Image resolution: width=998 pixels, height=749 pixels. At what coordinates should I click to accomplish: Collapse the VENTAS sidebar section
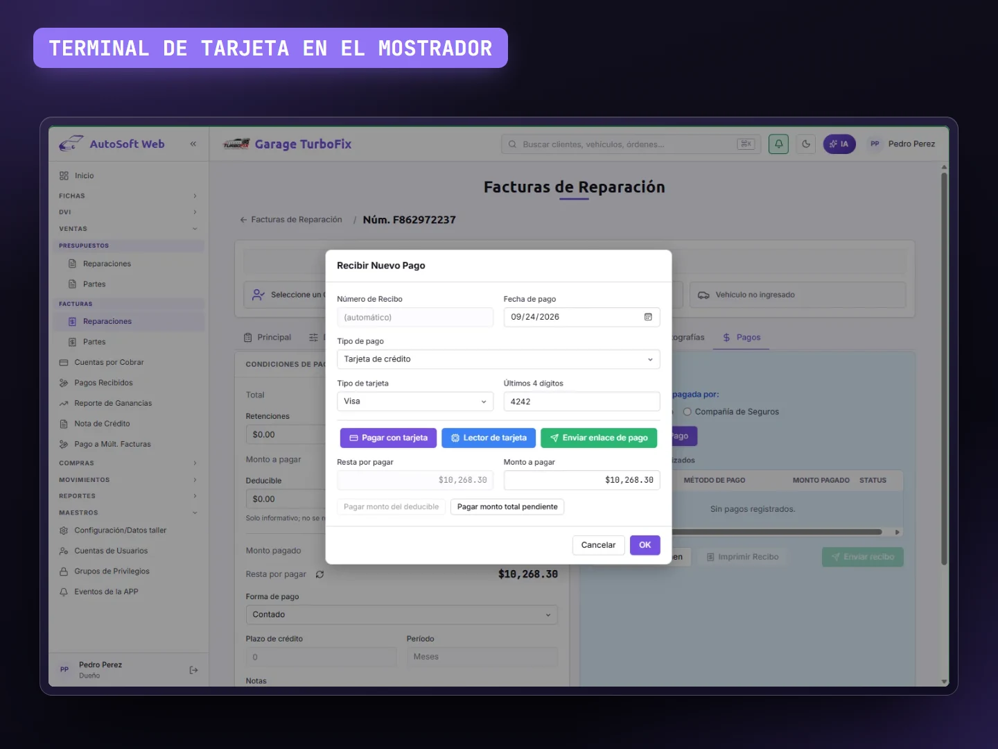point(128,229)
